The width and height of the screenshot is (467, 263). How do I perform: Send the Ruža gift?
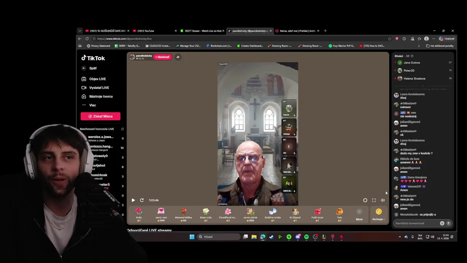(x=139, y=214)
